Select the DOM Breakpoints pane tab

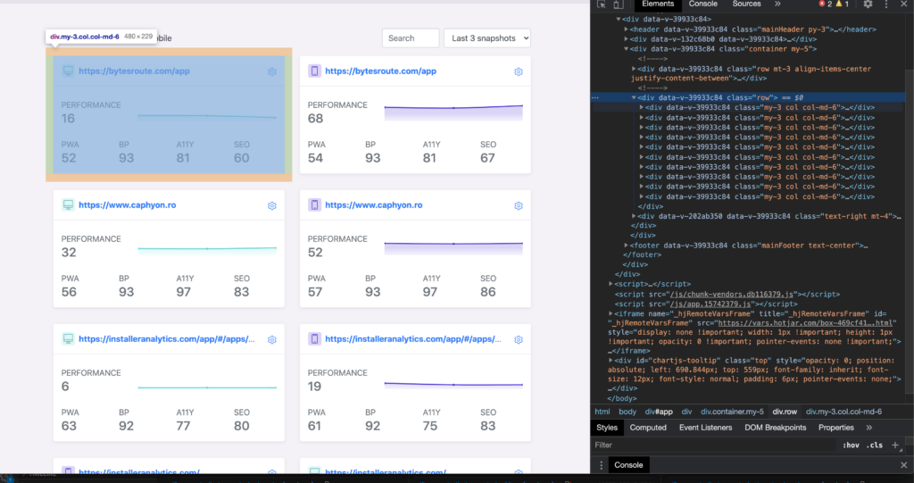pyautogui.click(x=776, y=428)
